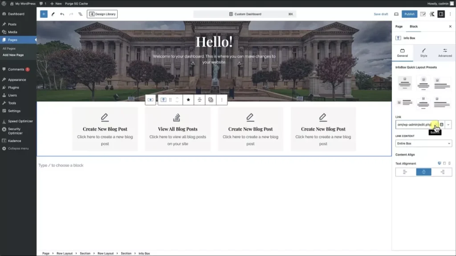Click the copy style icon in block toolbar
This screenshot has height=256, width=456.
(211, 100)
